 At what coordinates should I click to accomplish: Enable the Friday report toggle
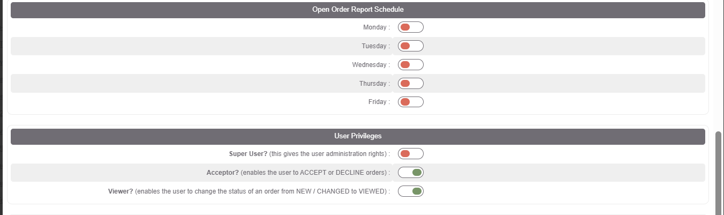tap(411, 102)
